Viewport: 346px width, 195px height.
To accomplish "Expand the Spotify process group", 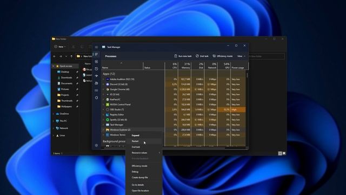I will (x=103, y=120).
